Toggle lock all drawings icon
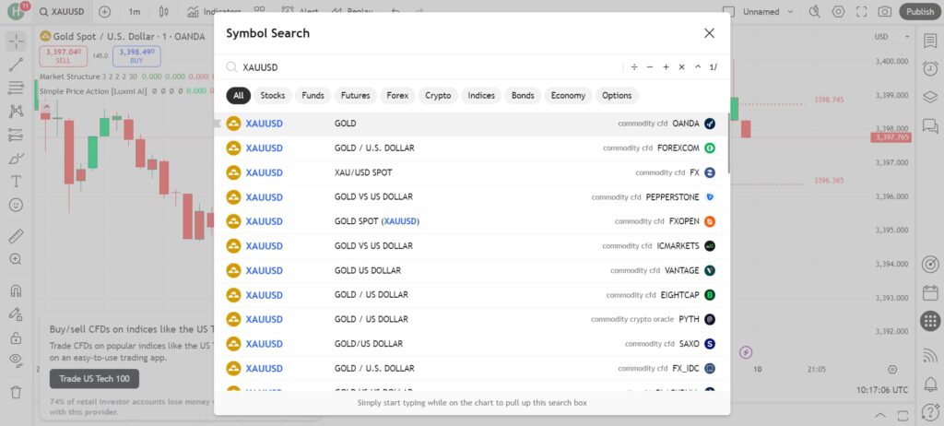The height and width of the screenshot is (426, 944). 16,337
